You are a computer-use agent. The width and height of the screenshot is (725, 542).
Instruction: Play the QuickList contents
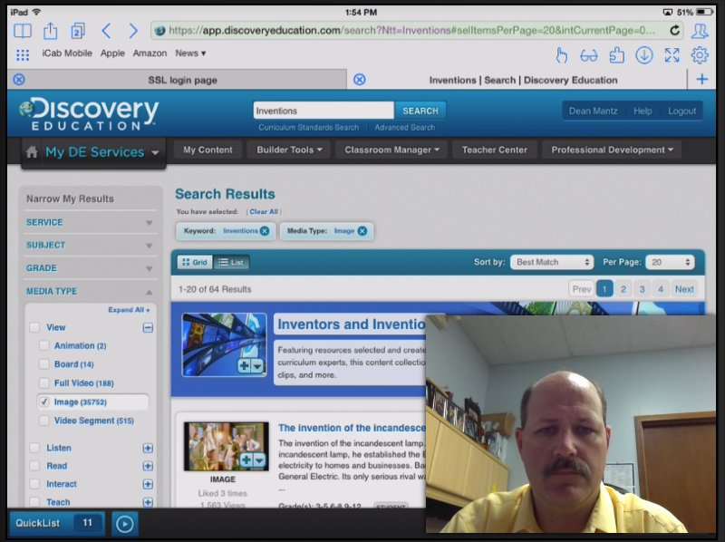[125, 524]
